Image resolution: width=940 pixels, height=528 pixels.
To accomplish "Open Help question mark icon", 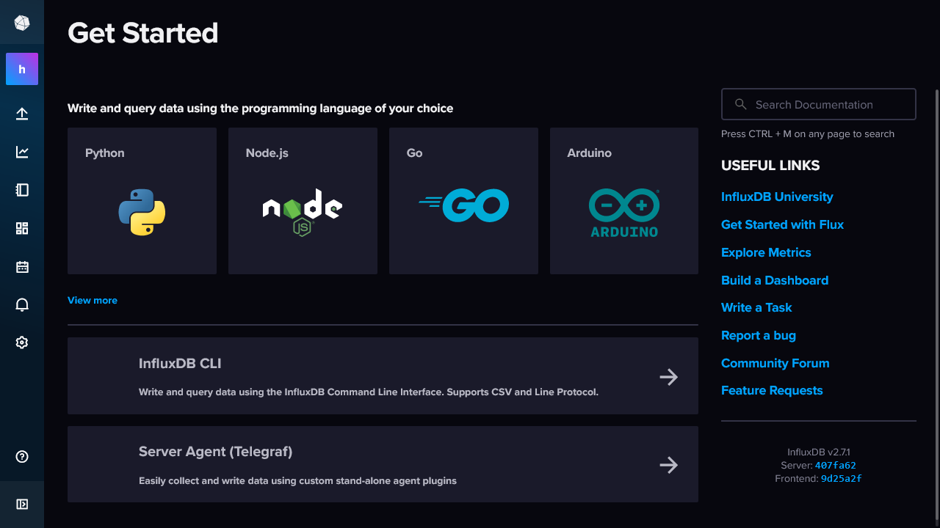I will click(22, 457).
